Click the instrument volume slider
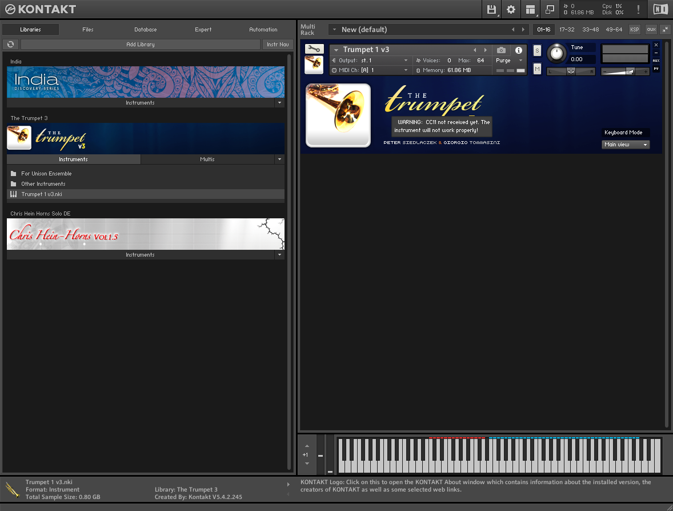 [x=625, y=71]
